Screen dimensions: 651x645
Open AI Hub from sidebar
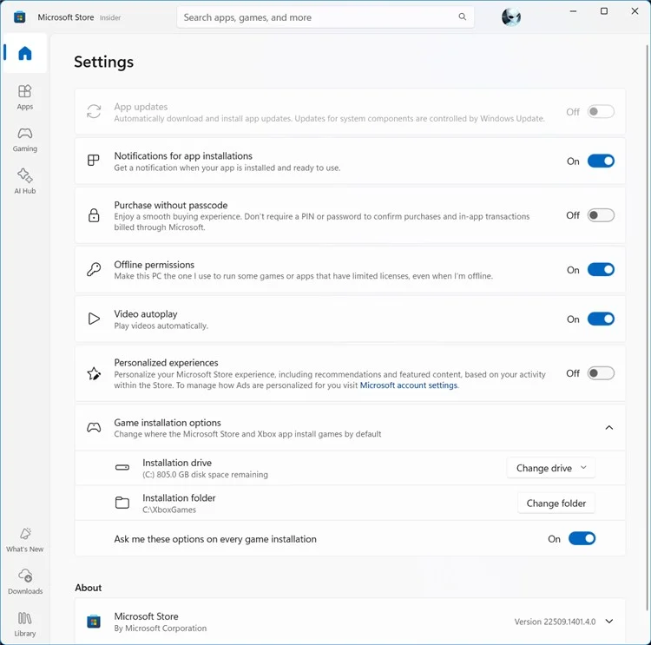(x=25, y=181)
